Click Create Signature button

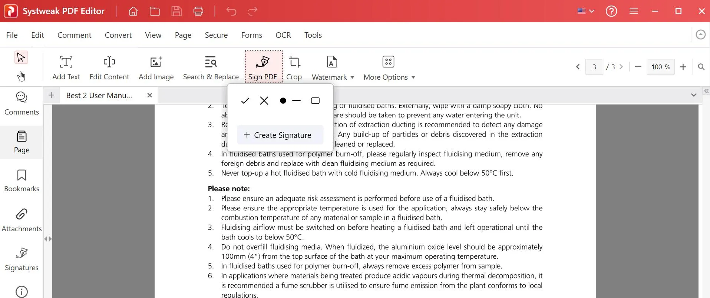coord(280,135)
